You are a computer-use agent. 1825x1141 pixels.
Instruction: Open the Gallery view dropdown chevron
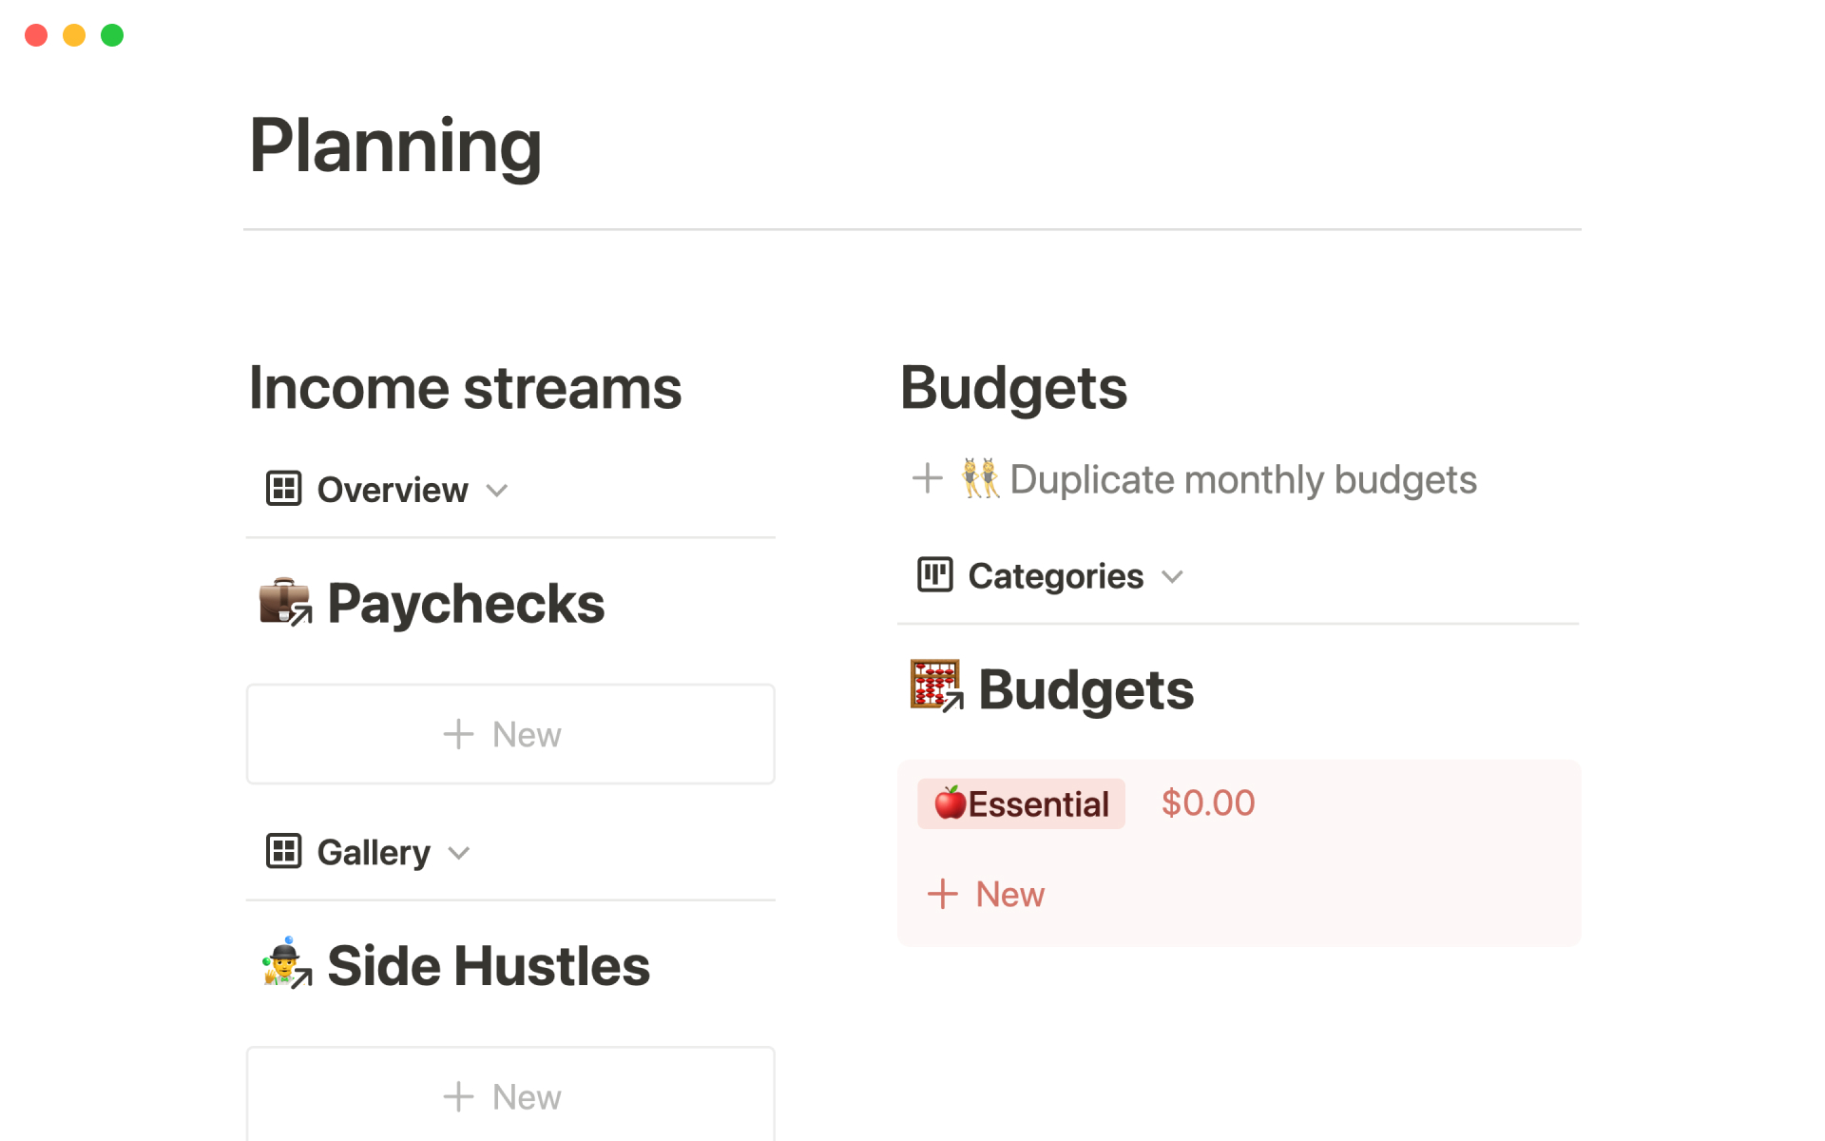459,853
